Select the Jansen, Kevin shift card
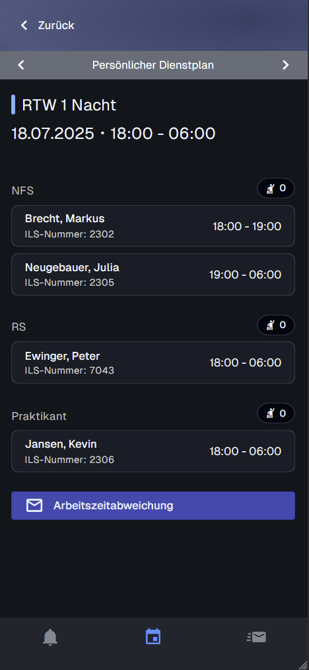 [153, 451]
